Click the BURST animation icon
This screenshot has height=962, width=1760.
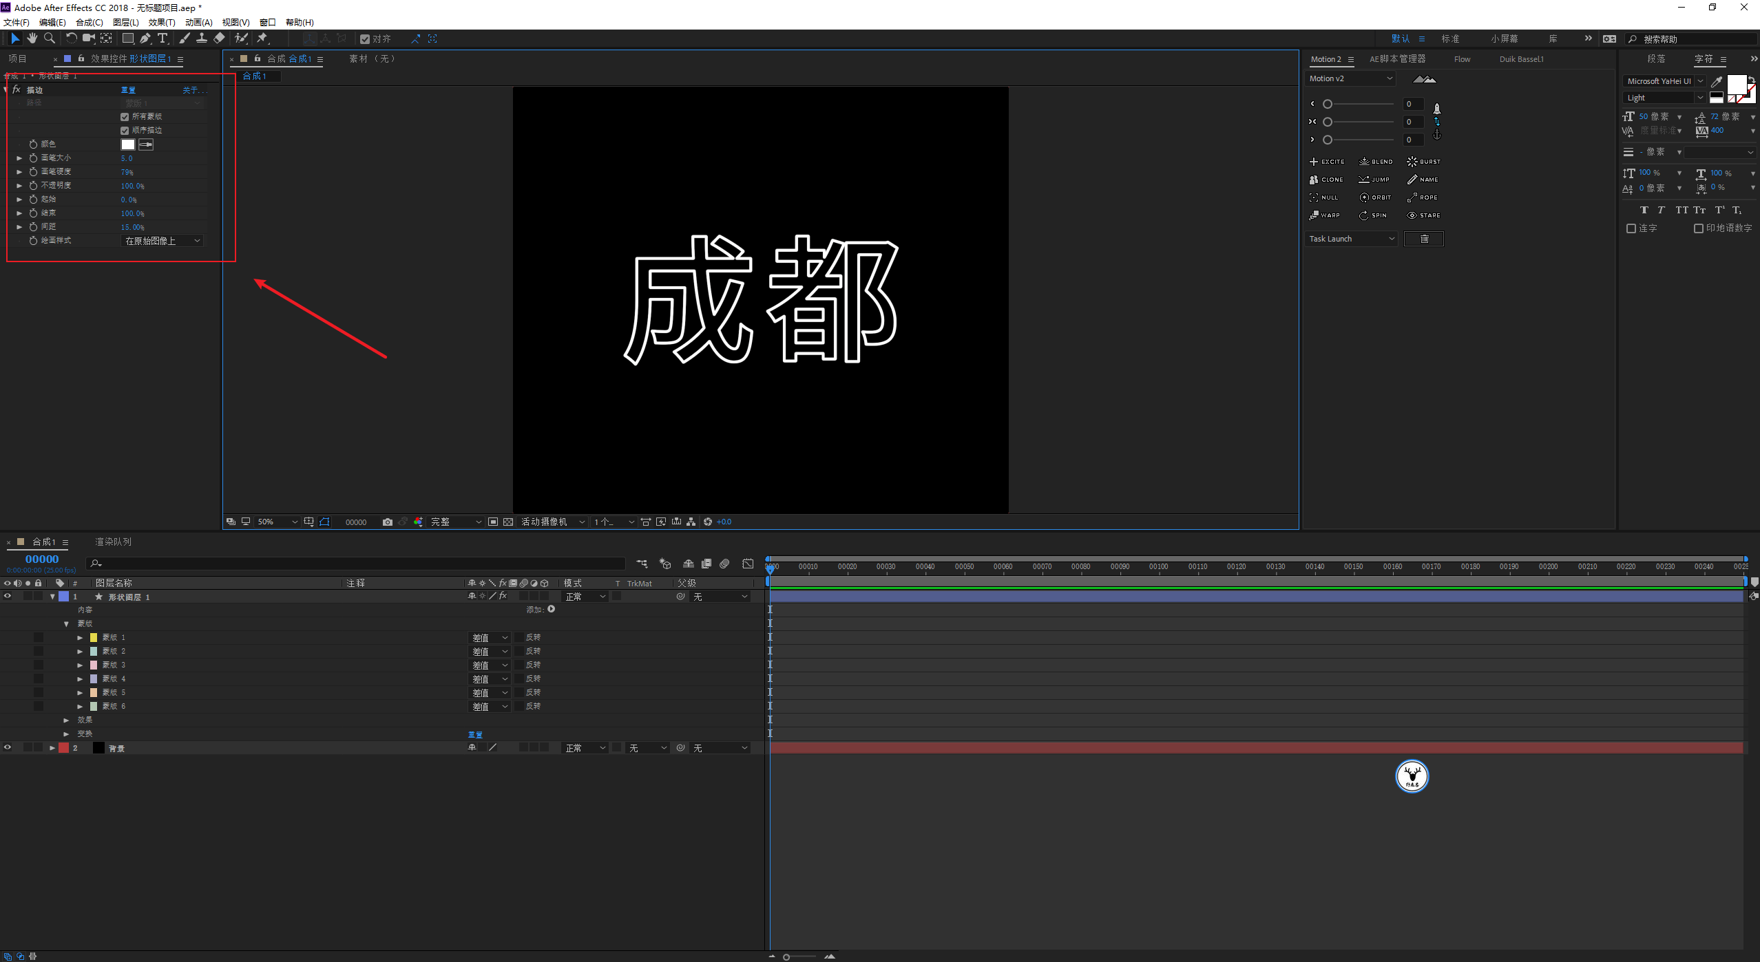coord(1412,162)
